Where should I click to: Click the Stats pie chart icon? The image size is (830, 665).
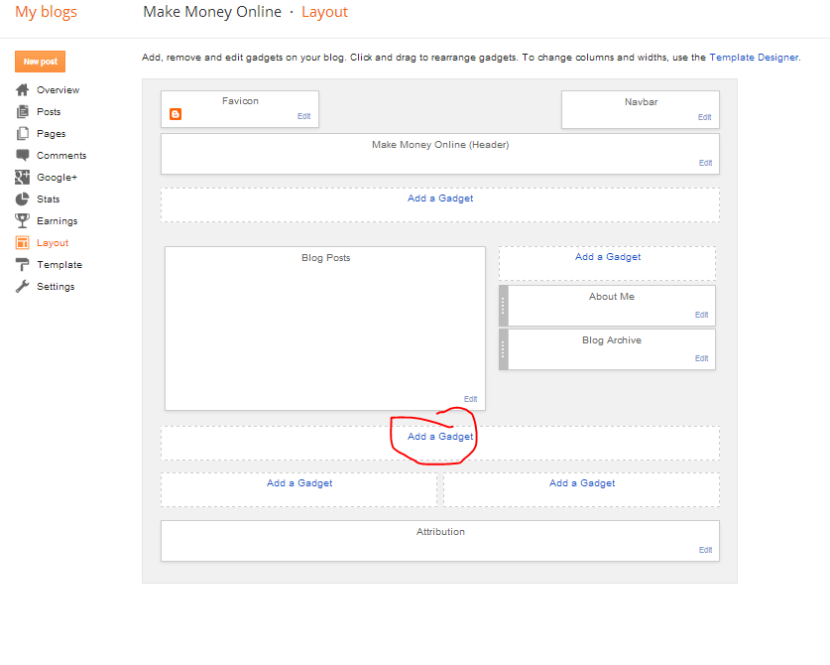click(x=22, y=199)
